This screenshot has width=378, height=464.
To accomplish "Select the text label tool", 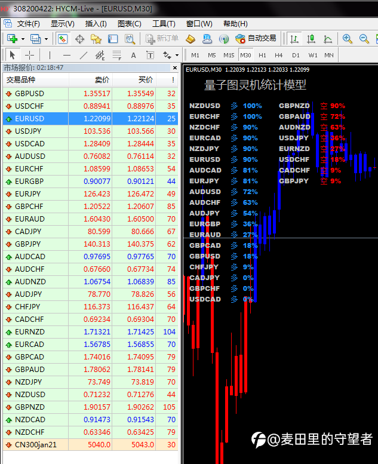I will [134, 55].
